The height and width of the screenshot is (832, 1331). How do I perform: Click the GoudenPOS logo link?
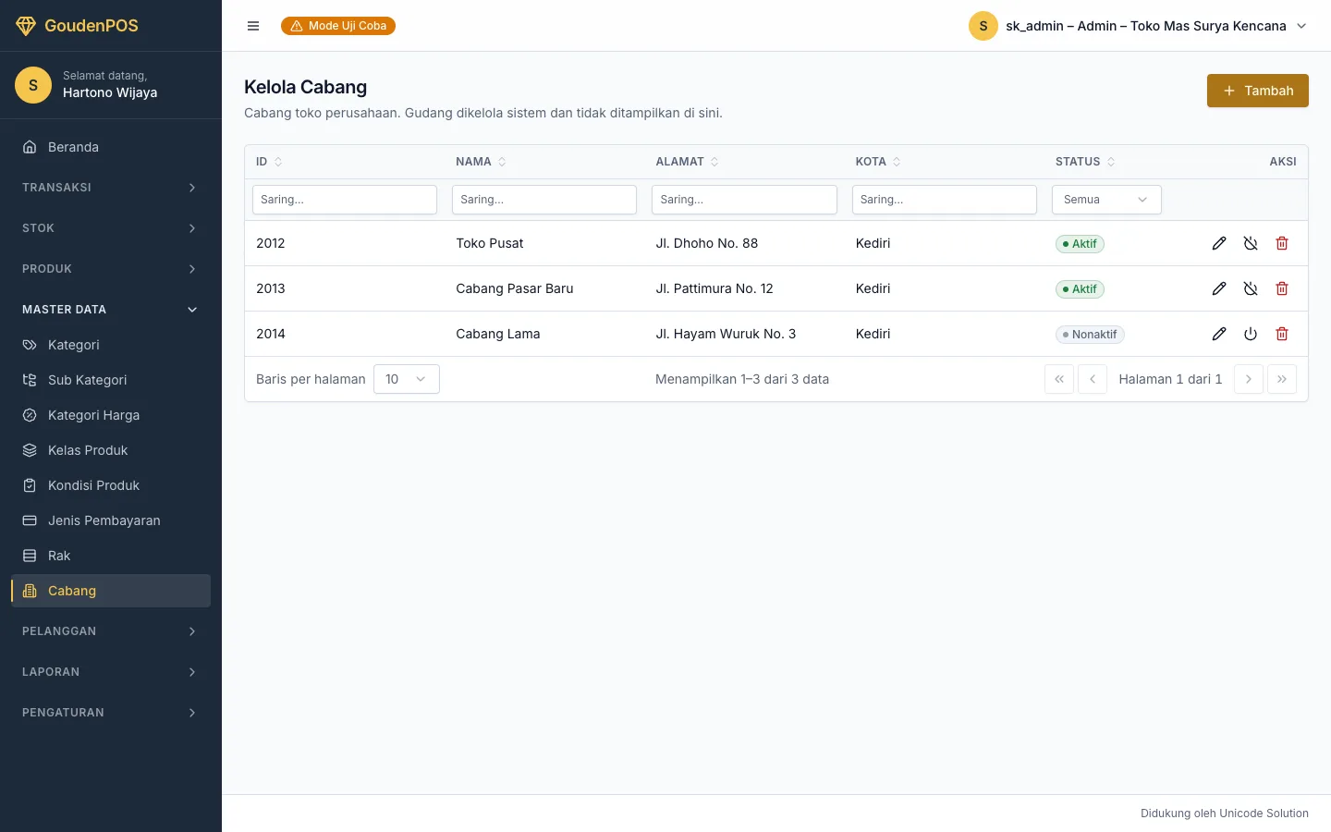tap(78, 26)
